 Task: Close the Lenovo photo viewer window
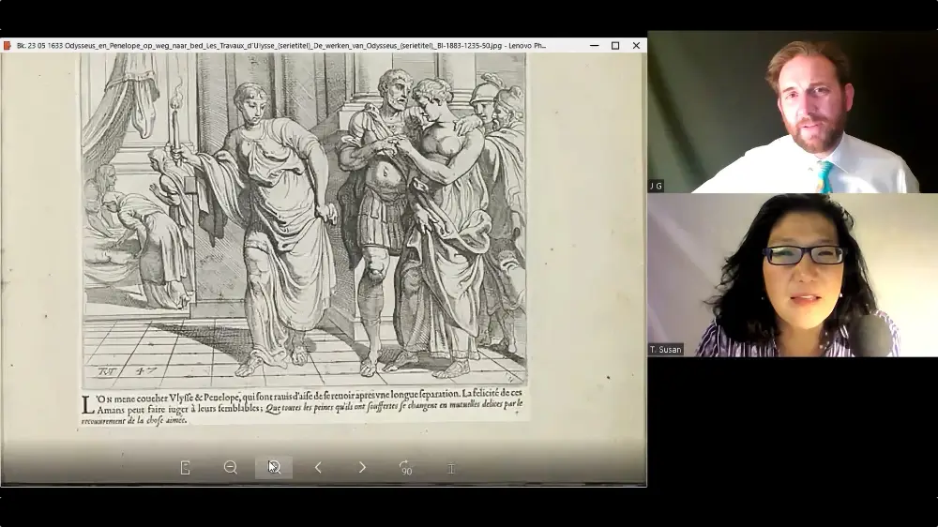point(636,45)
